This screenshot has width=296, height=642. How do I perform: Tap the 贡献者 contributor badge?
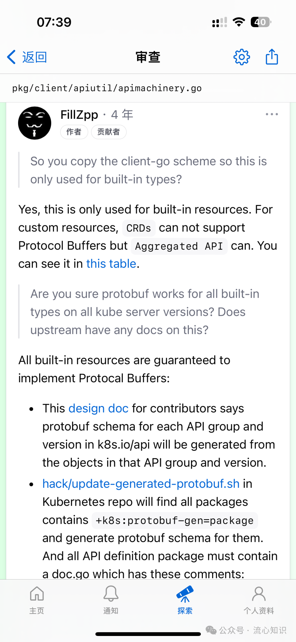point(109,132)
